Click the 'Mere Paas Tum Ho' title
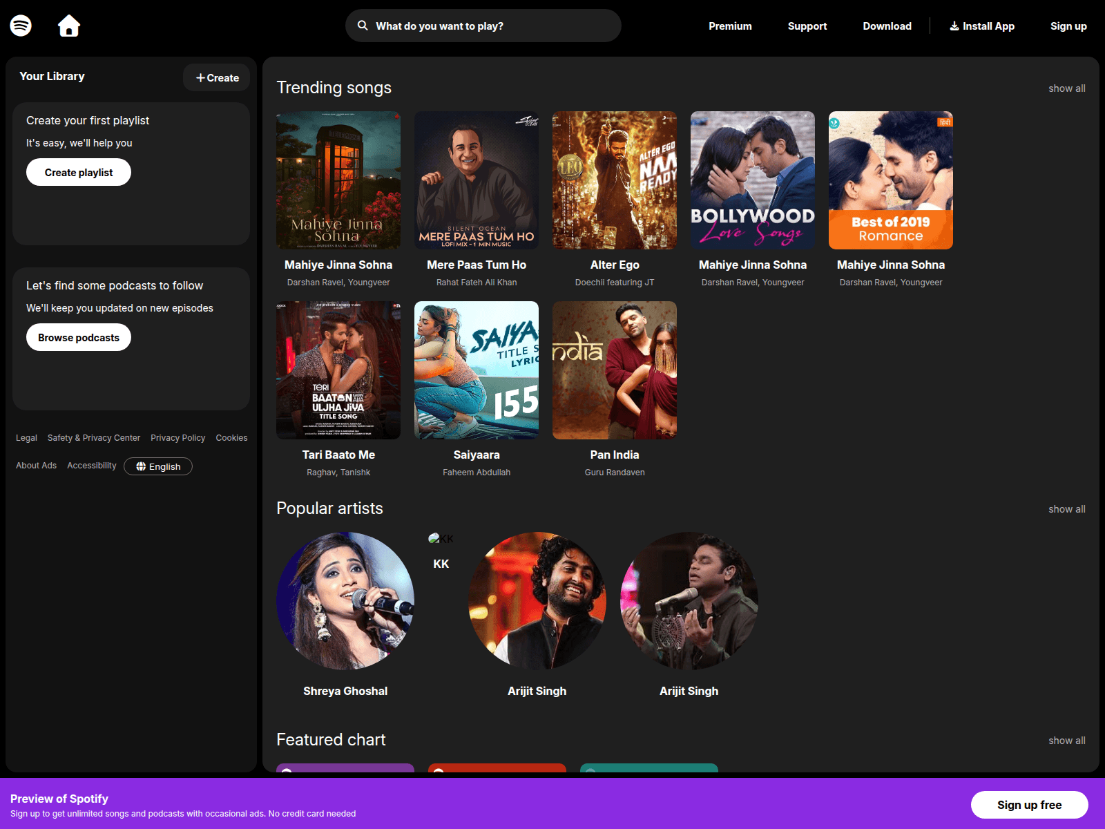 pos(477,265)
